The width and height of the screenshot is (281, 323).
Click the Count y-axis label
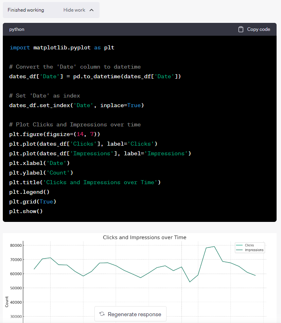pos(7,302)
